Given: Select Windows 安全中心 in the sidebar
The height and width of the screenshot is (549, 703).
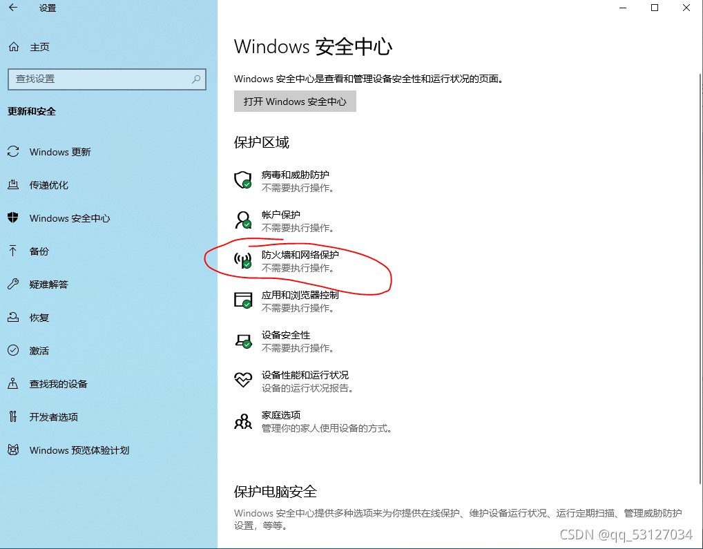Looking at the screenshot, I should tap(108, 218).
